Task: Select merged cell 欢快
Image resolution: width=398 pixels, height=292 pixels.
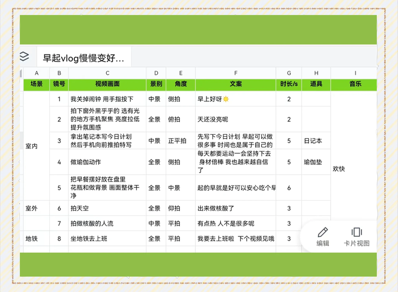Action: tap(354, 169)
